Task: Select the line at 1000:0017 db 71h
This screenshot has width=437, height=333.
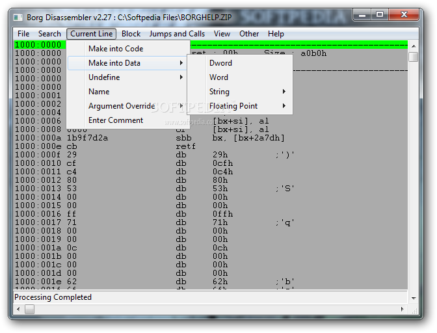Action: [211, 222]
